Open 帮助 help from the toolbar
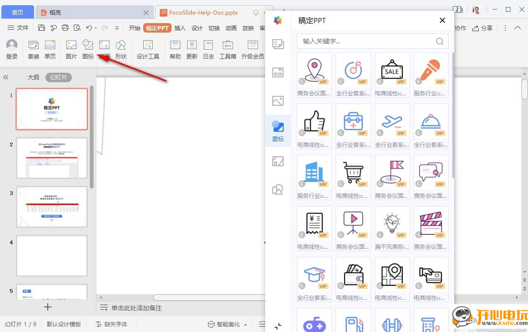The height and width of the screenshot is (332, 528). (174, 50)
